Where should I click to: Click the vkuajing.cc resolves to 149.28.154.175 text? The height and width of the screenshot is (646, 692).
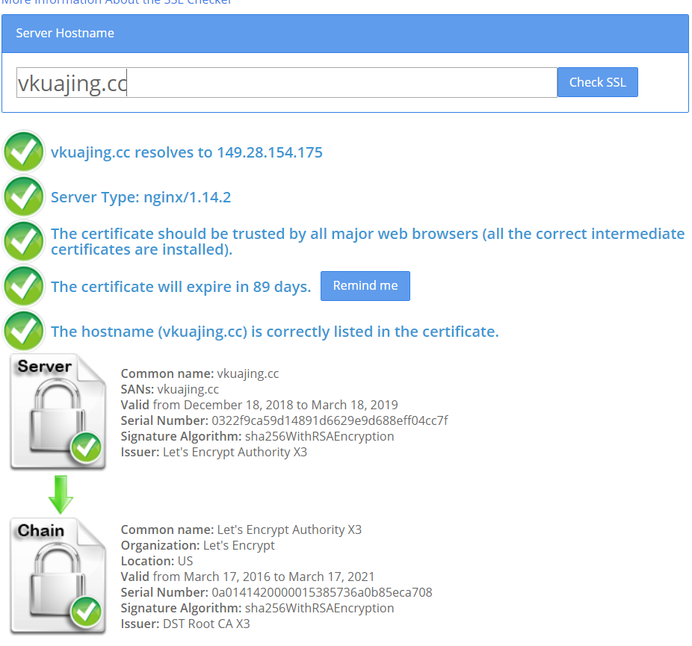coord(186,152)
